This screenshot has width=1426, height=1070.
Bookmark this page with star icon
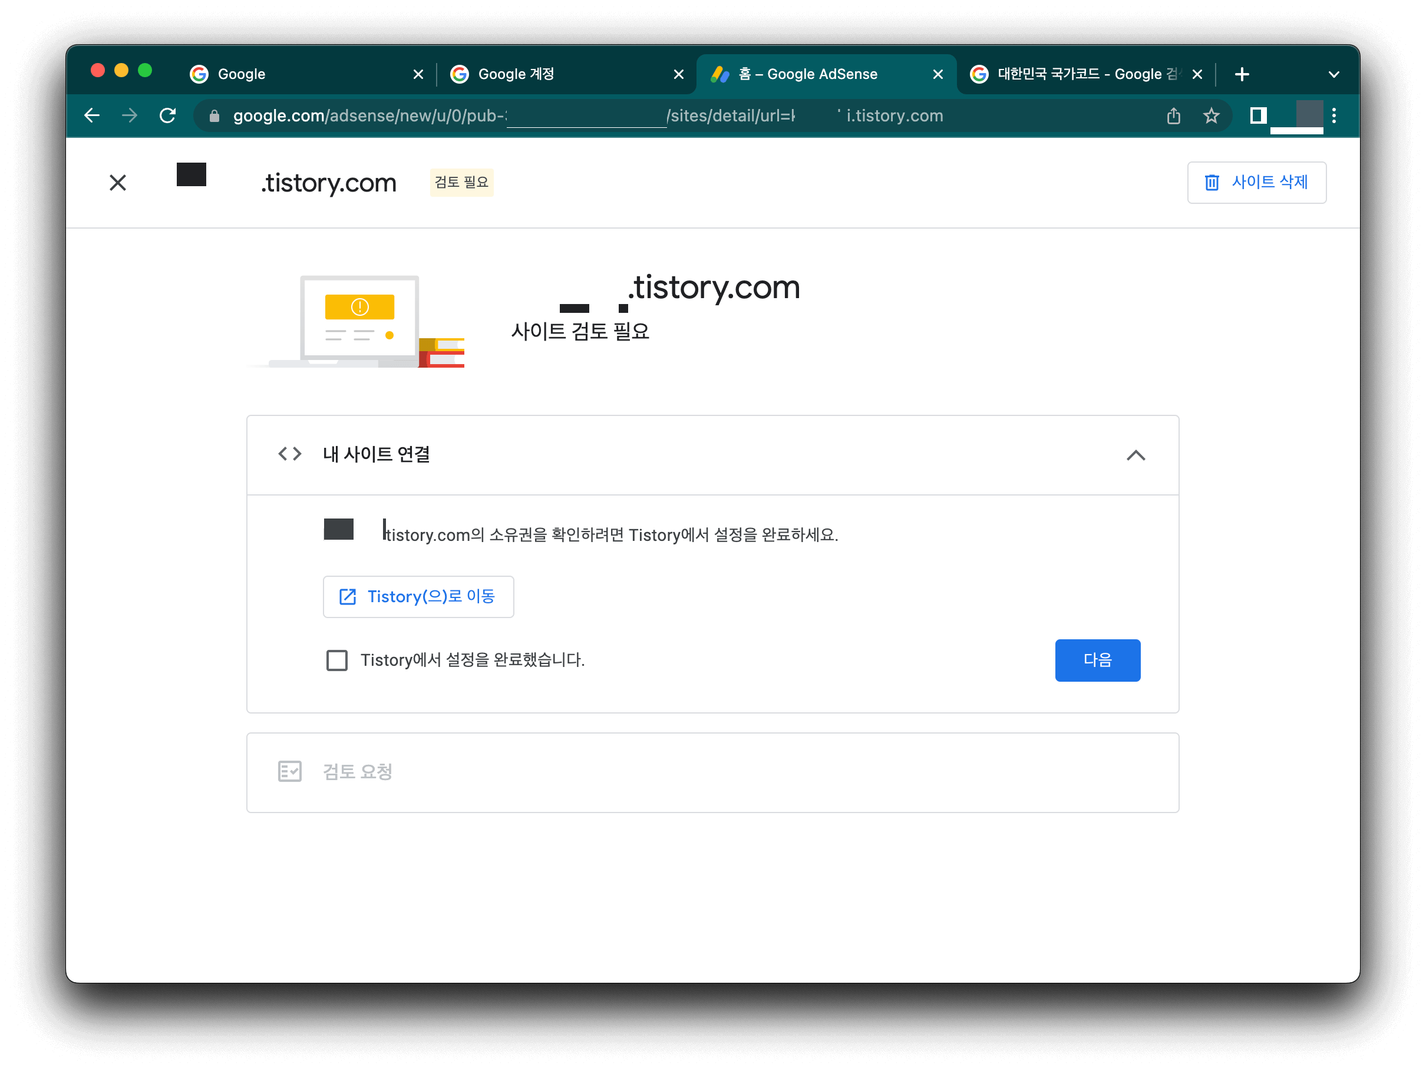[x=1211, y=115]
